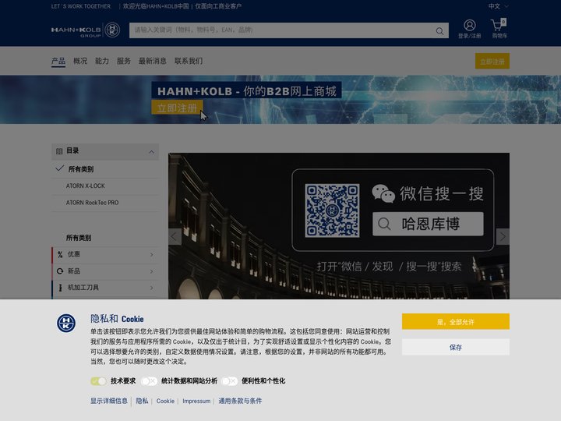Viewport: 561px width, 421px height.
Task: Collapse the 目录 panel chevron
Action: [151, 152]
